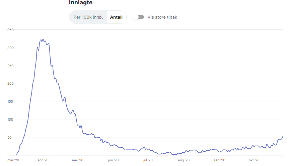
Task: Click the 200 y-axis label
Action: (x=10, y=84)
